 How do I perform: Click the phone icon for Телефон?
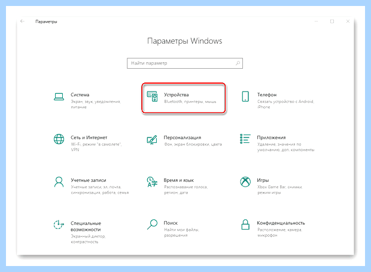click(x=245, y=96)
